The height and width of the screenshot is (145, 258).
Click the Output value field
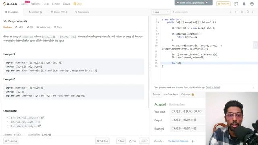[187, 120]
